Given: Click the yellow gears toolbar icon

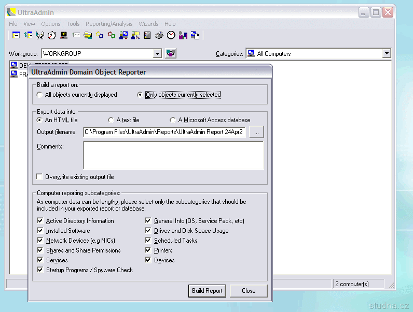Looking at the screenshot, I should [100, 35].
